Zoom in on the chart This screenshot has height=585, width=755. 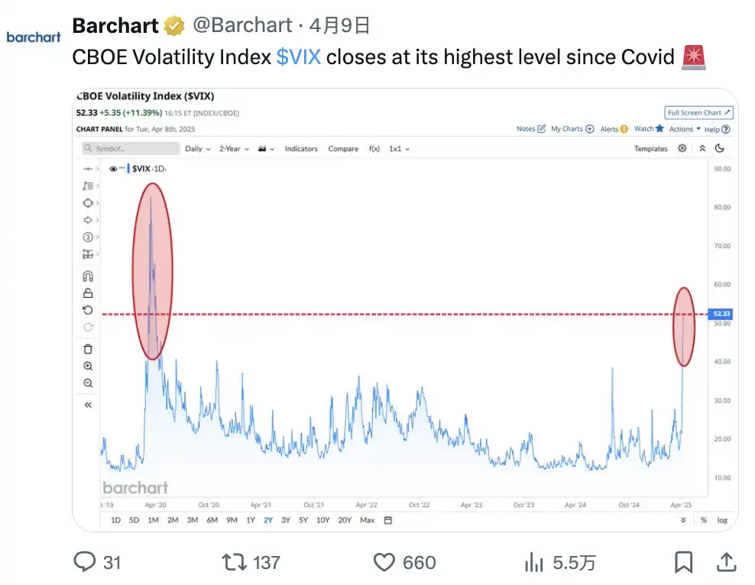tap(88, 367)
